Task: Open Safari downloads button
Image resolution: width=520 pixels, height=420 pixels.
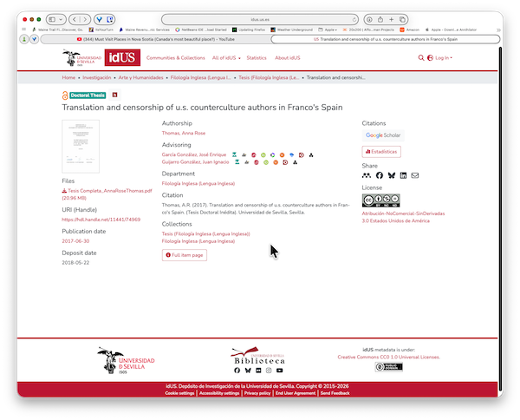Action: pyautogui.click(x=369, y=20)
